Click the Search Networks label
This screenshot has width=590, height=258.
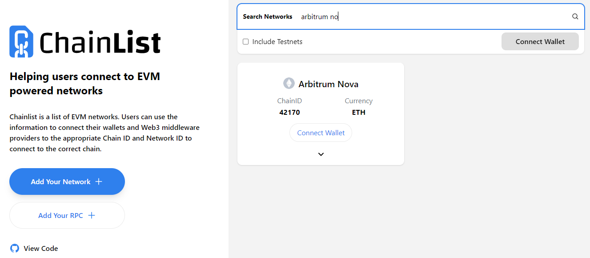click(268, 16)
